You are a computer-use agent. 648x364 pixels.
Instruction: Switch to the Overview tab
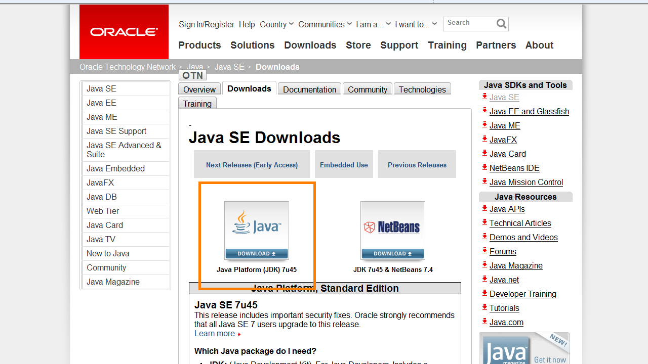(x=199, y=89)
